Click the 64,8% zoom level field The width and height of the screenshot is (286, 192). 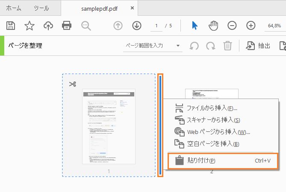[x=274, y=26]
